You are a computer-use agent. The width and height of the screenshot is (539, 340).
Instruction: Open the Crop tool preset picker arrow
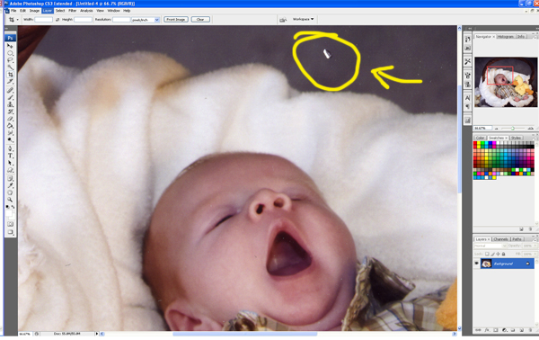[18, 20]
